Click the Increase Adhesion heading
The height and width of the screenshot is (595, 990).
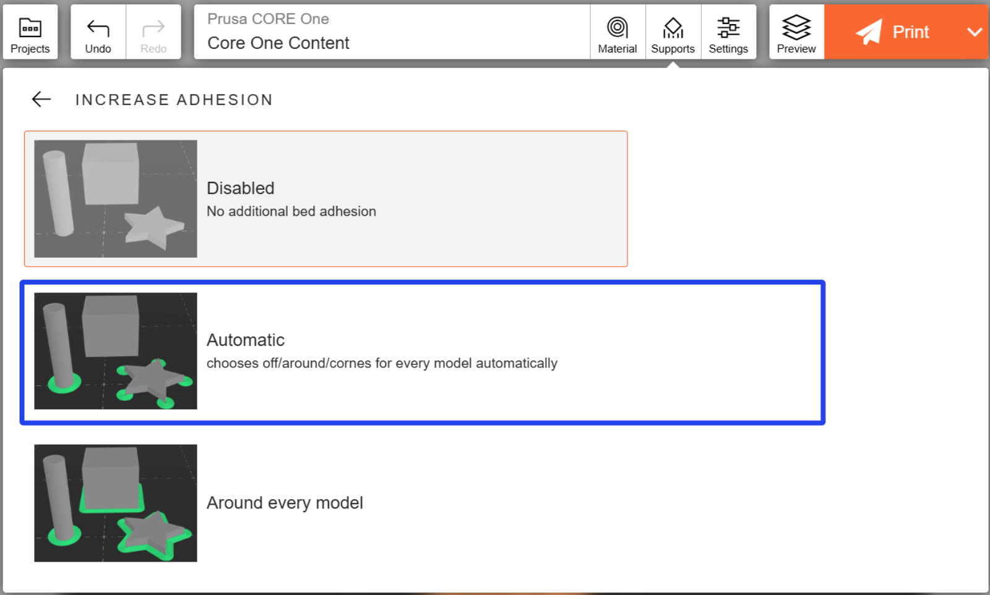(174, 100)
